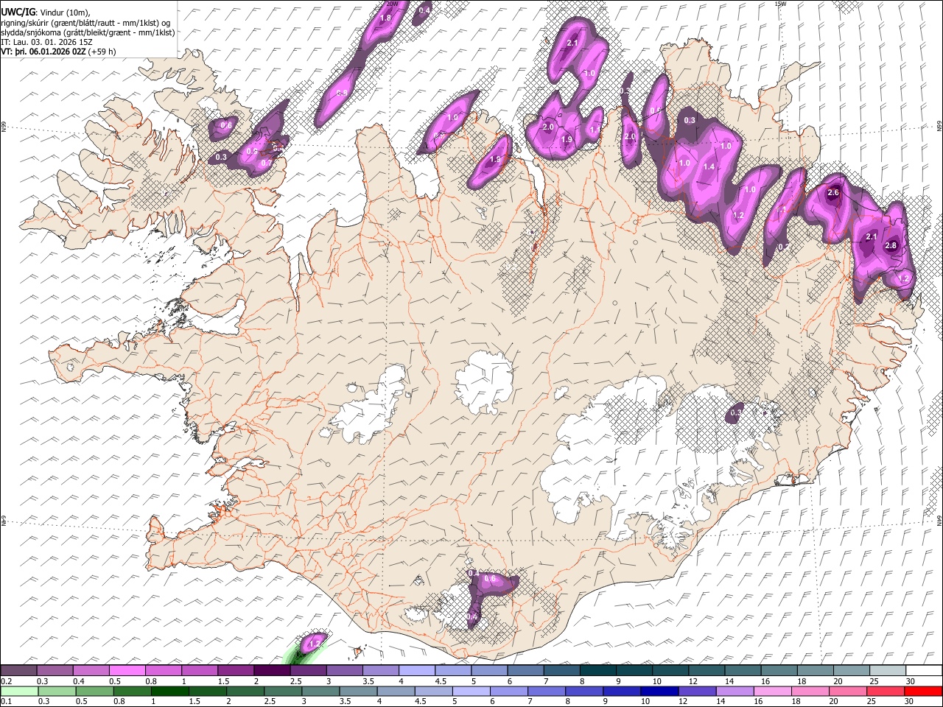
Task: Pick the 0.1–0.3 pale green rain swatch
Action: (18, 691)
